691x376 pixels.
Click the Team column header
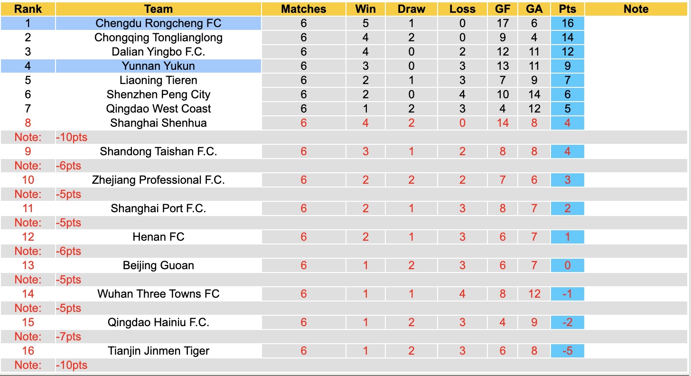pyautogui.click(x=158, y=9)
